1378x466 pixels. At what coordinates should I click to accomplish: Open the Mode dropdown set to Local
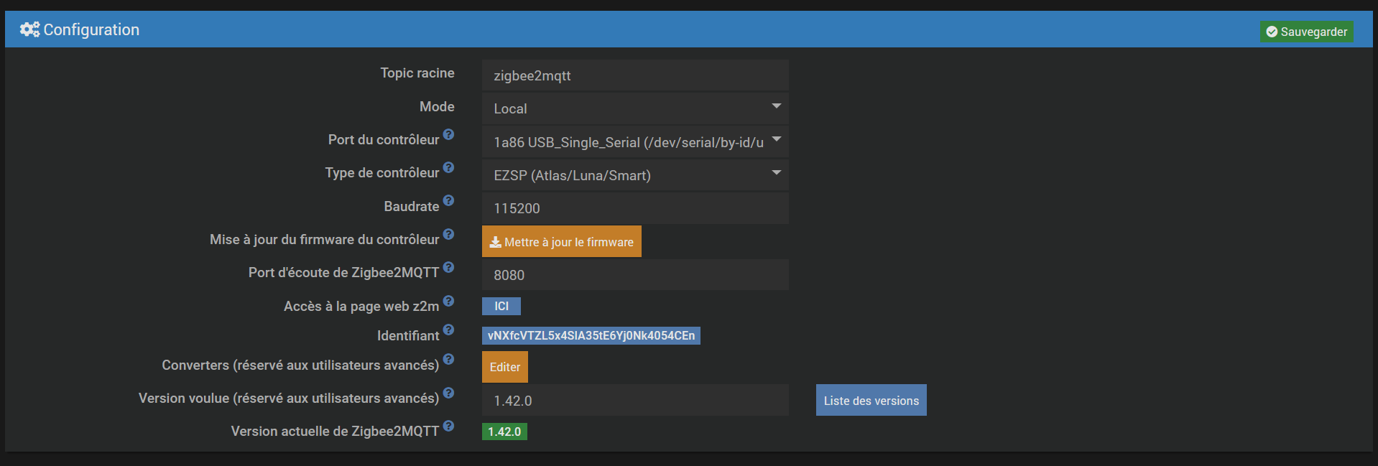634,108
